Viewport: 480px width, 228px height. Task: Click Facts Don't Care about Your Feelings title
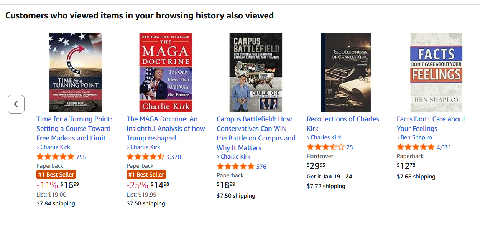[431, 124]
